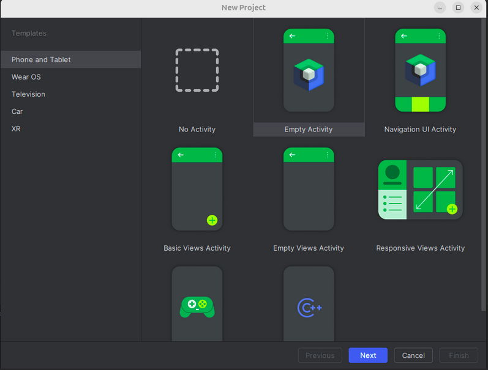The height and width of the screenshot is (370, 488).
Task: Select the No Activity dashed-box template icon
Action: point(197,70)
